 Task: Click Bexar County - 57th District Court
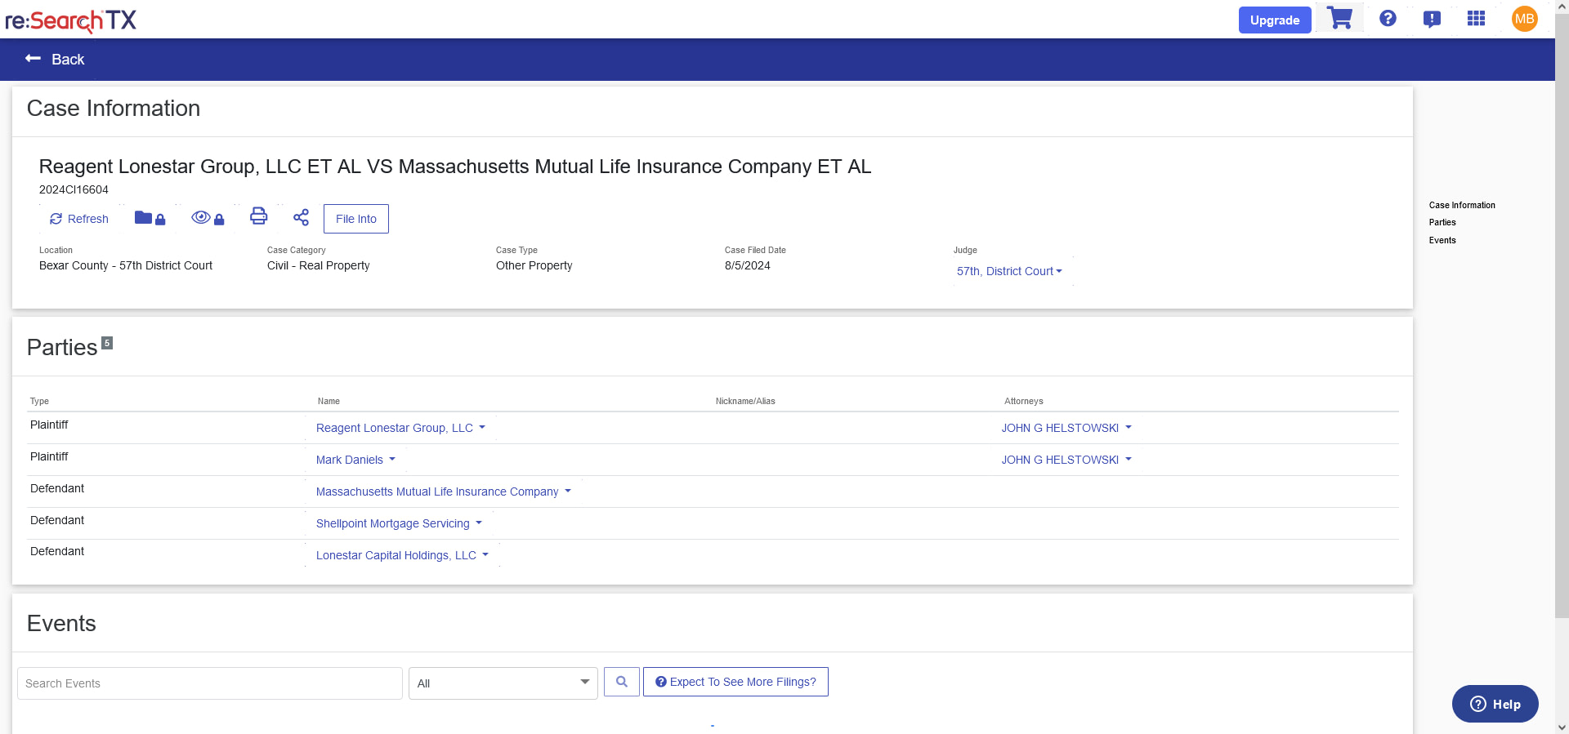click(x=126, y=265)
